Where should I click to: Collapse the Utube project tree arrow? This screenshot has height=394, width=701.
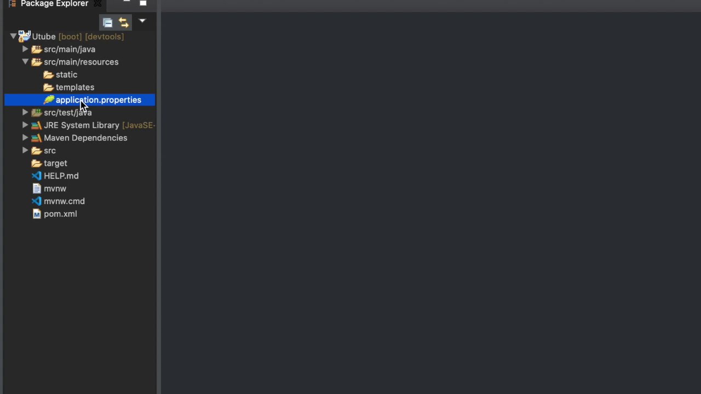click(x=13, y=37)
